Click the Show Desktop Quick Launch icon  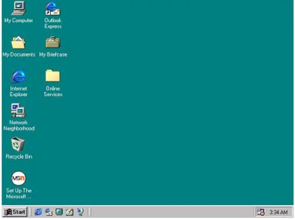70,212
